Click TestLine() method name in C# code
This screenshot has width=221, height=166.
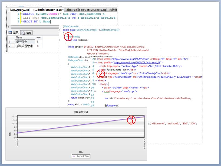pyautogui.click(x=83, y=40)
